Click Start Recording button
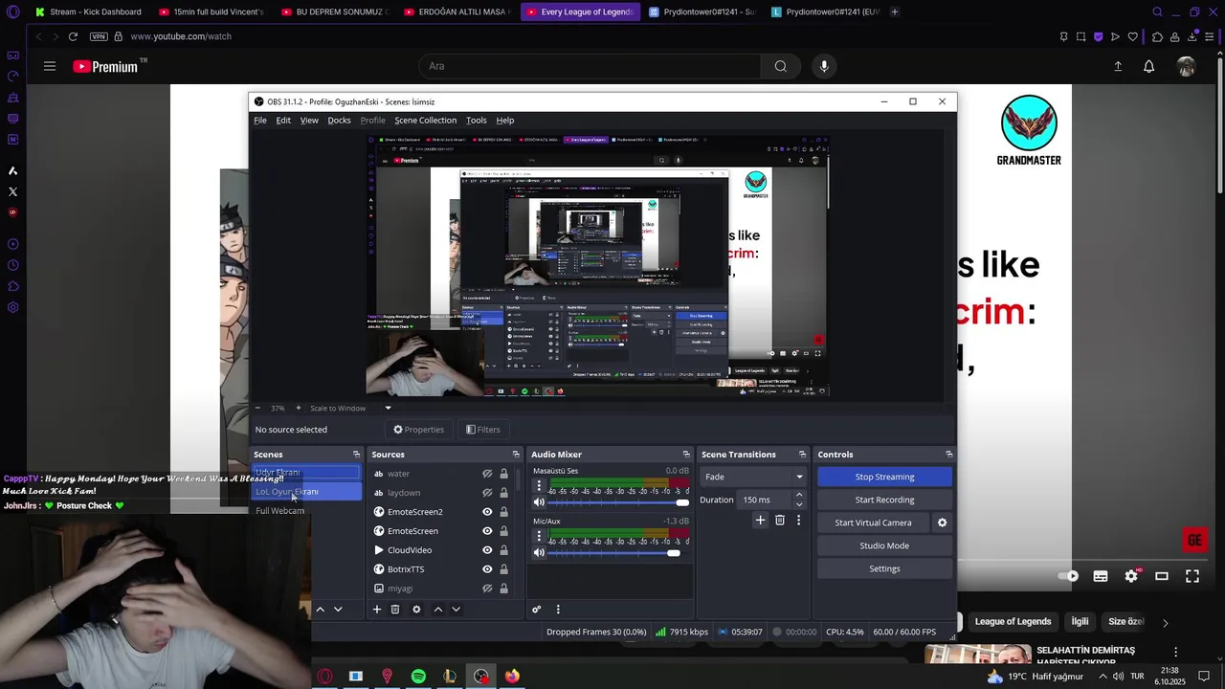The width and height of the screenshot is (1225, 689). point(884,500)
